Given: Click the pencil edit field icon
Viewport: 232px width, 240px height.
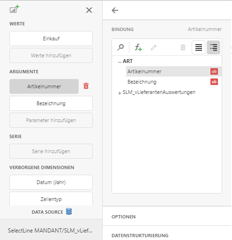Looking at the screenshot, I should [x=154, y=47].
